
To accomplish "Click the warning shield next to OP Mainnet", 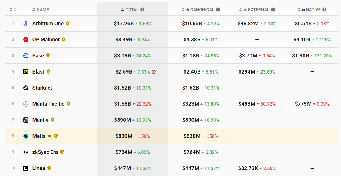I will point(64,39).
